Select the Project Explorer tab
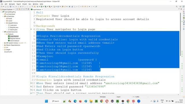The image size is (185, 104). click(7, 10)
